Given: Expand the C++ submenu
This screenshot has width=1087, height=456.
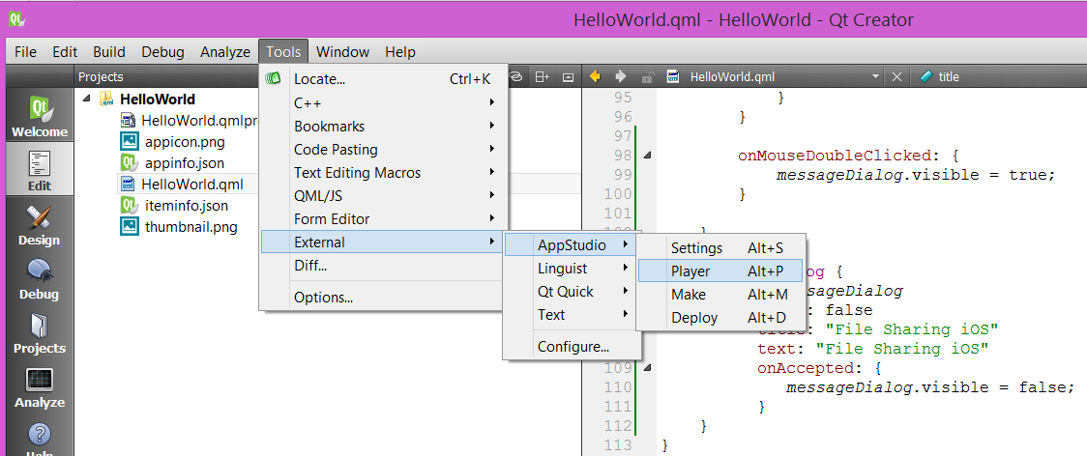Looking at the screenshot, I should 492,102.
